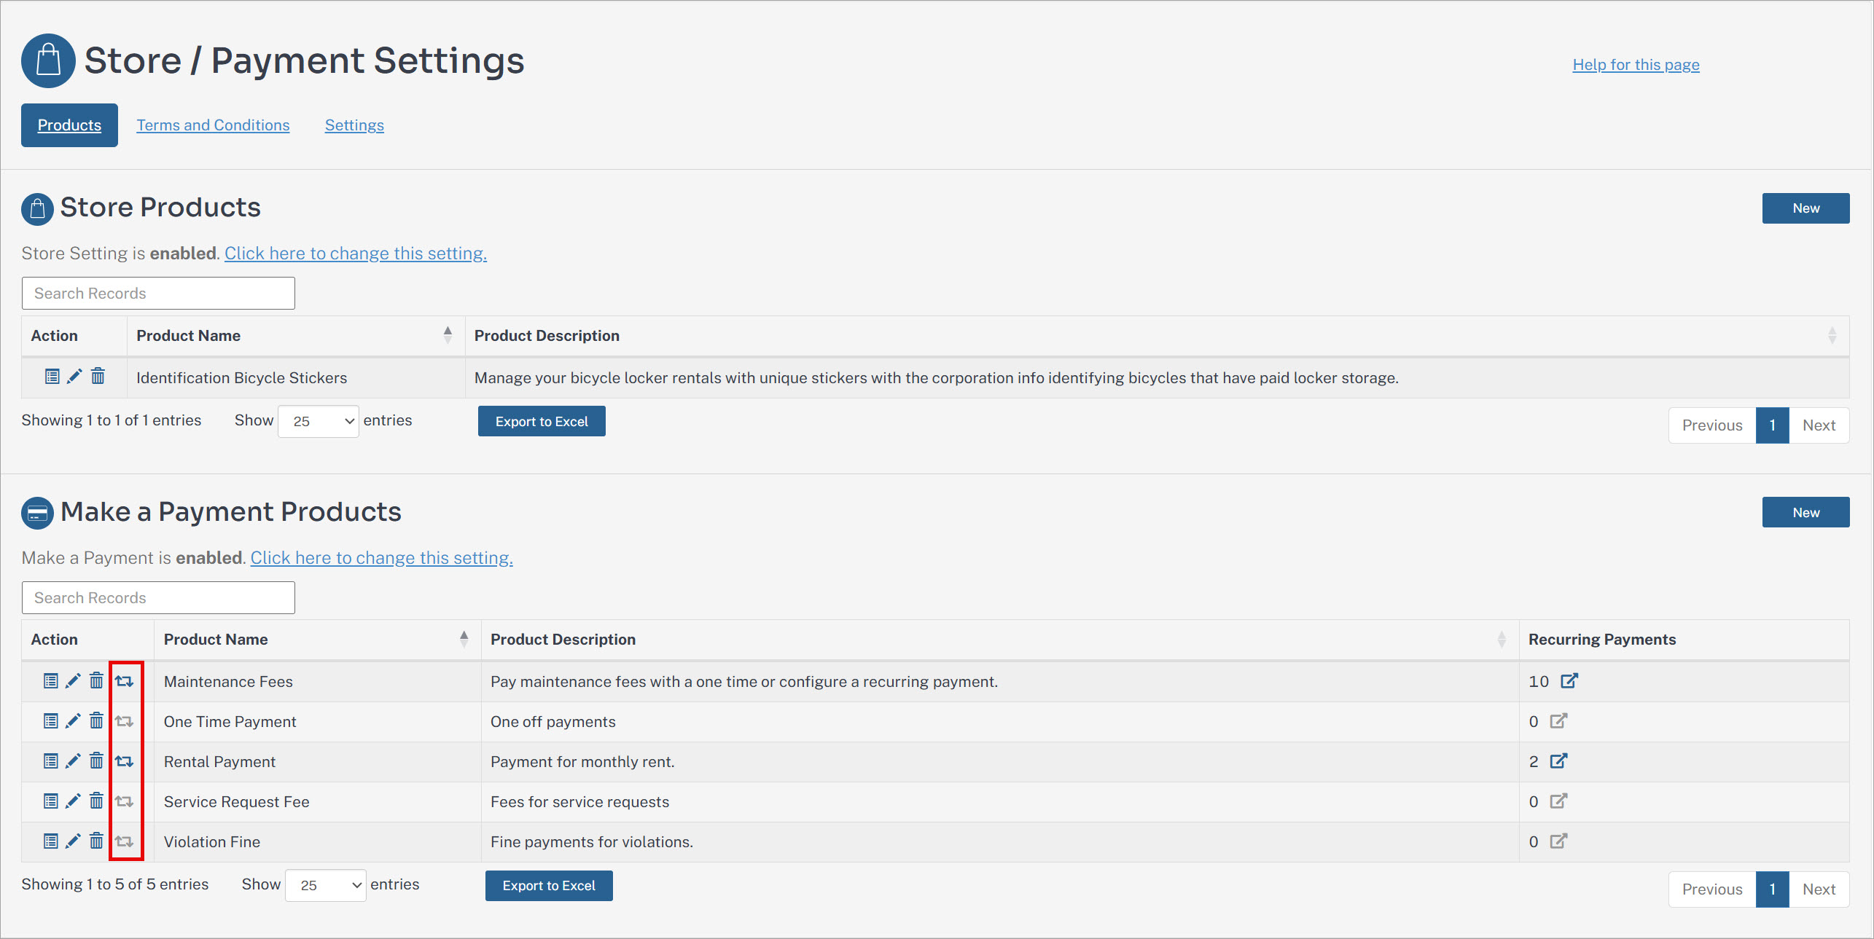Viewport: 1874px width, 939px height.
Task: Open Service Request Fee recurring payments link icon
Action: (1558, 801)
